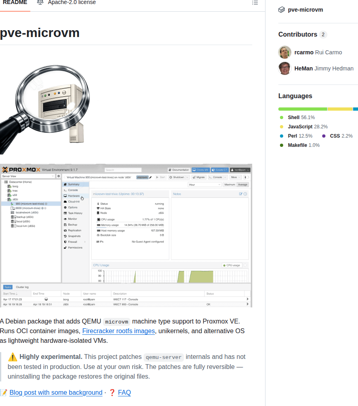Click the package cube icon beside pve-microvm

point(282,10)
